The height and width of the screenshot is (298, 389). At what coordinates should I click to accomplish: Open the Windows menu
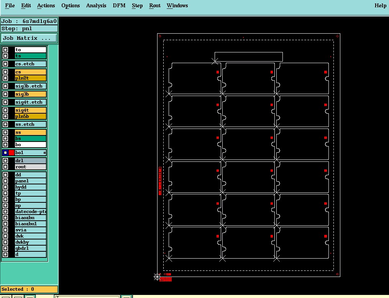[x=177, y=5]
